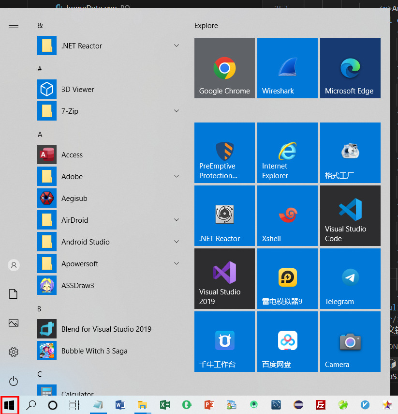
Task: Click the 'A' letter header
Action: pos(40,135)
